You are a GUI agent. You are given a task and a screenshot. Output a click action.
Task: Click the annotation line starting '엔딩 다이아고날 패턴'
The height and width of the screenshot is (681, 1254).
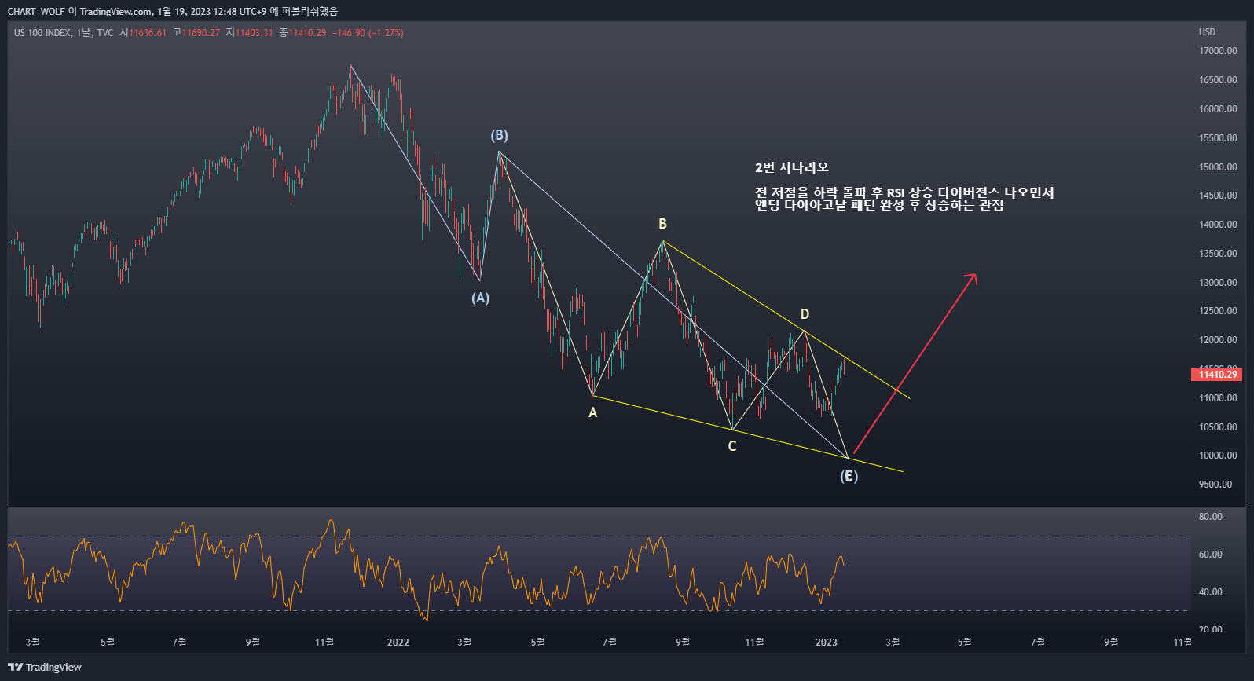click(879, 205)
